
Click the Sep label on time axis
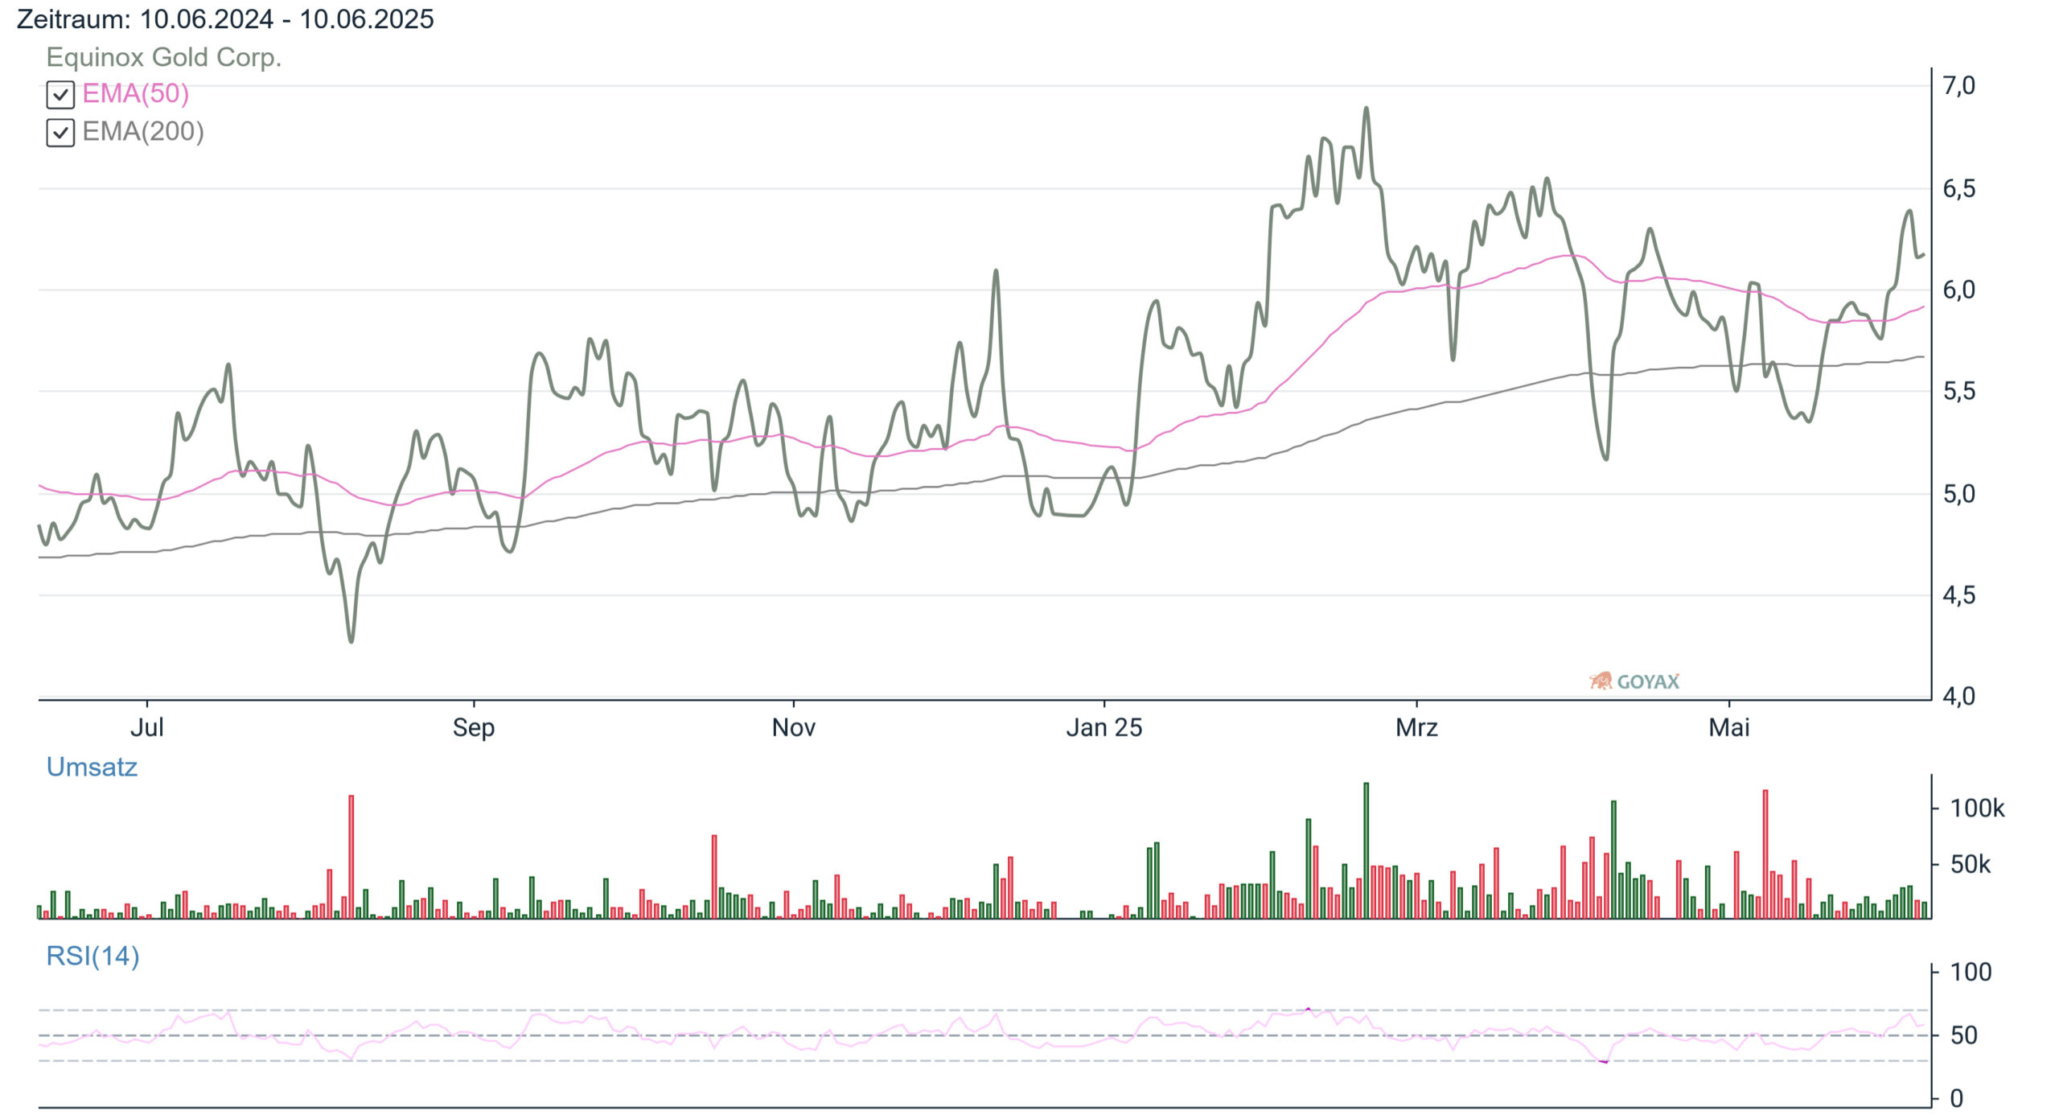pos(474,728)
